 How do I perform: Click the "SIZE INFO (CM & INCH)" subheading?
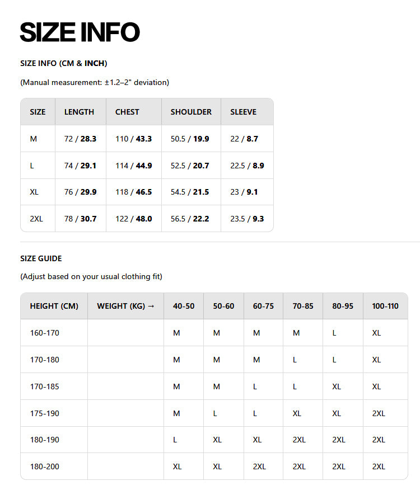(x=64, y=63)
